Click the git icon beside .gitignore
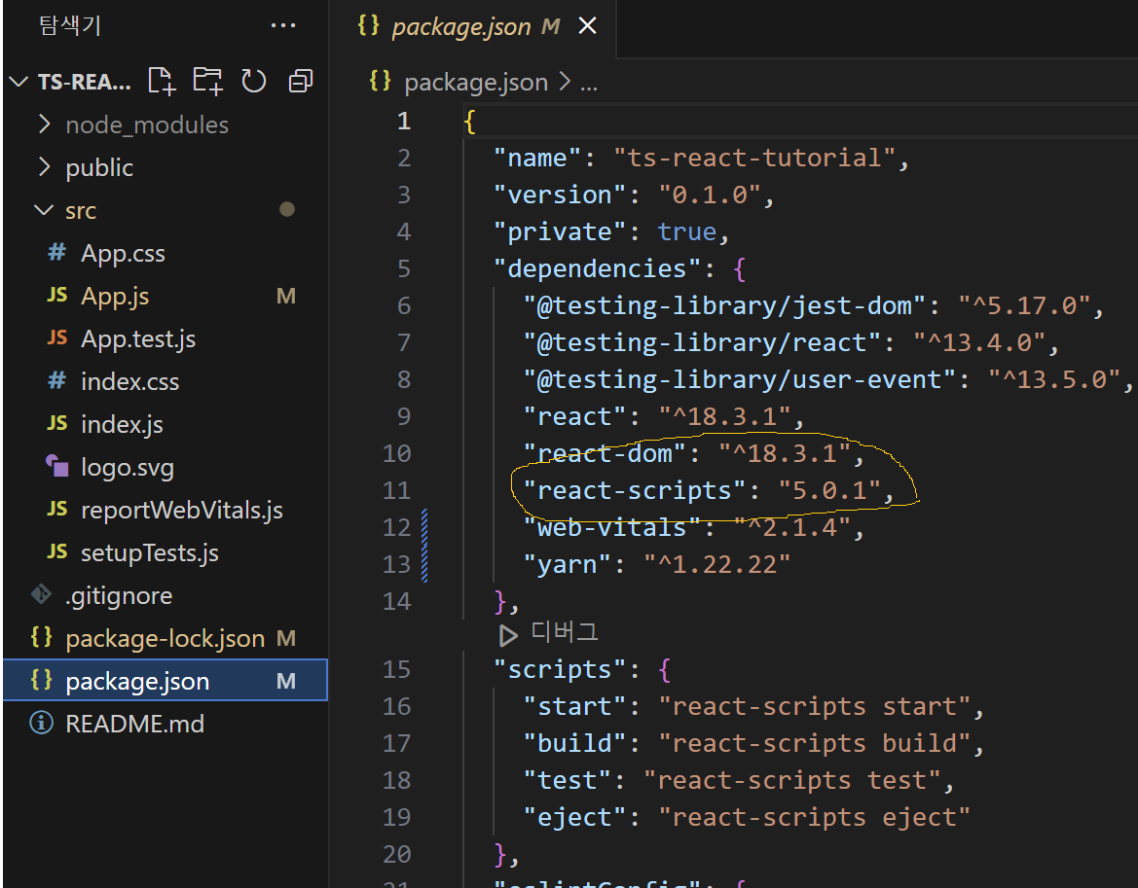The height and width of the screenshot is (888, 1138). click(x=41, y=594)
